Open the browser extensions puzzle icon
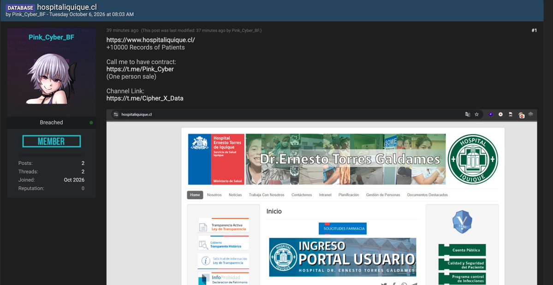The height and width of the screenshot is (285, 553). pos(531,114)
